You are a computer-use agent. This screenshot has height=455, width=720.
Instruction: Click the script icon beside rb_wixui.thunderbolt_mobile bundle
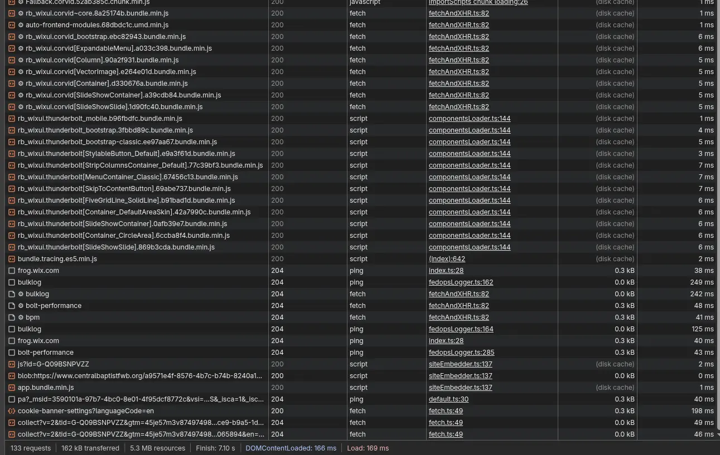tap(12, 118)
